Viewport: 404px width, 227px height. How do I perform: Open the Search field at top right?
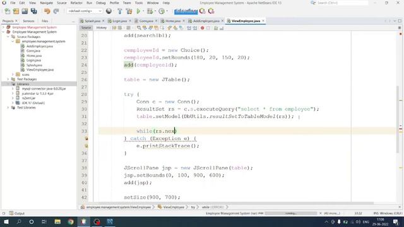[x=342, y=3]
